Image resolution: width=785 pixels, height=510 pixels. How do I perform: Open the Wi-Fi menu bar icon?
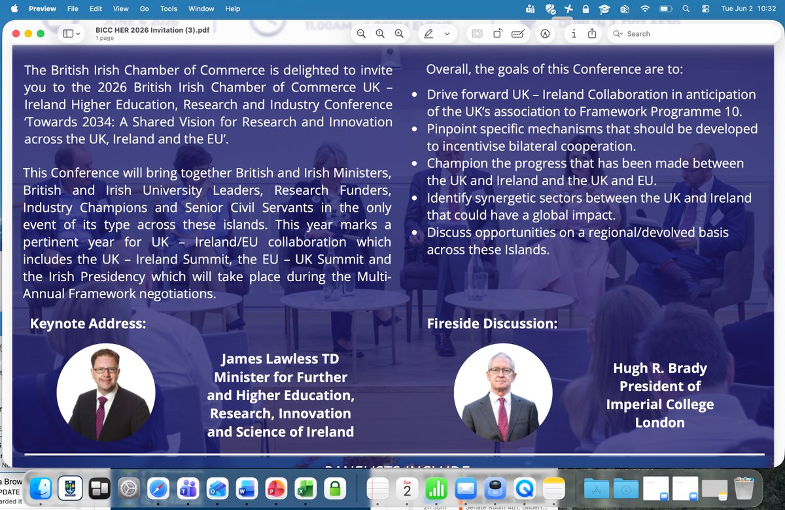(646, 8)
